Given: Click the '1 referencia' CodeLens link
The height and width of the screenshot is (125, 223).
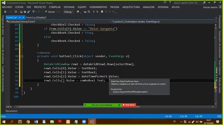Looking at the screenshot, I should click(x=44, y=53).
